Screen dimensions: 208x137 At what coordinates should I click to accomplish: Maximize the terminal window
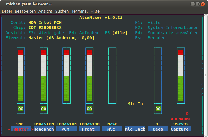click(198, 4)
